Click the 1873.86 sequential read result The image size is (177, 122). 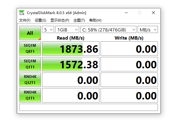[x=71, y=49]
